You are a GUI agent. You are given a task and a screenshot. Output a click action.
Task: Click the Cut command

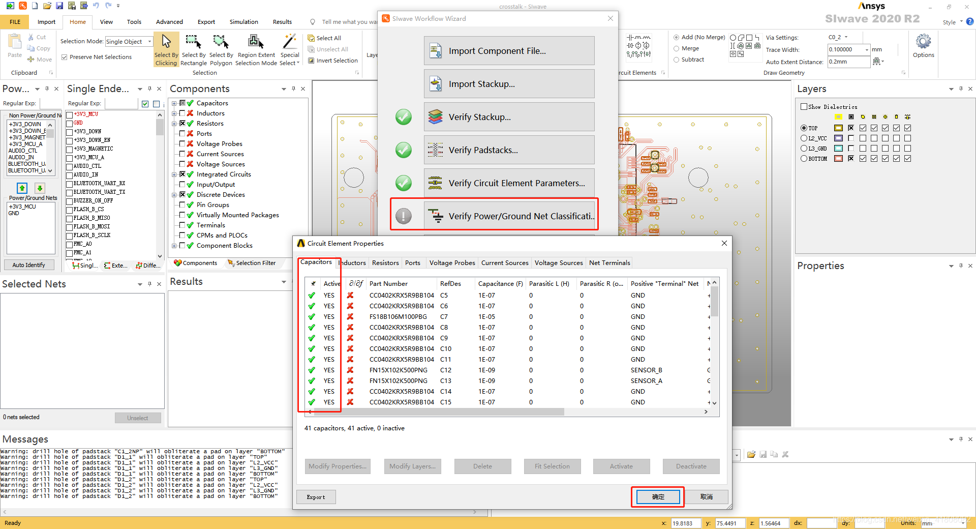37,37
